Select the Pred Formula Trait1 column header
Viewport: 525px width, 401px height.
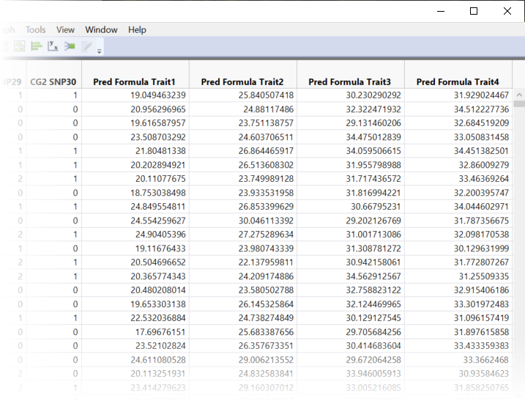tap(135, 82)
